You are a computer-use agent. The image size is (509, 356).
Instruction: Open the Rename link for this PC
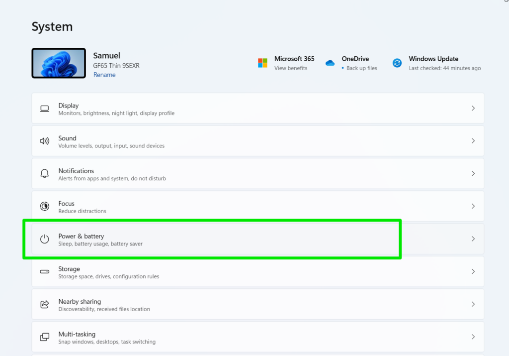click(104, 75)
